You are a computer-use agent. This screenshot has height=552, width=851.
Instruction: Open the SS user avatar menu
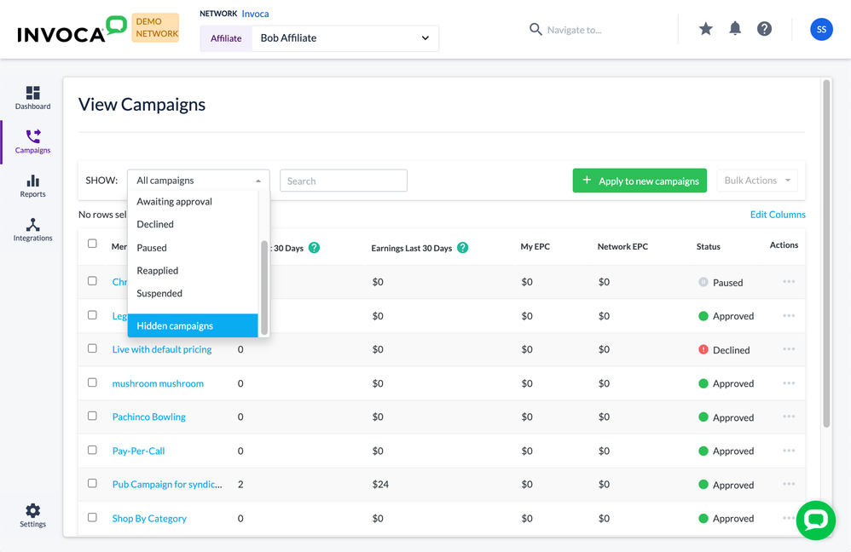[x=821, y=29]
